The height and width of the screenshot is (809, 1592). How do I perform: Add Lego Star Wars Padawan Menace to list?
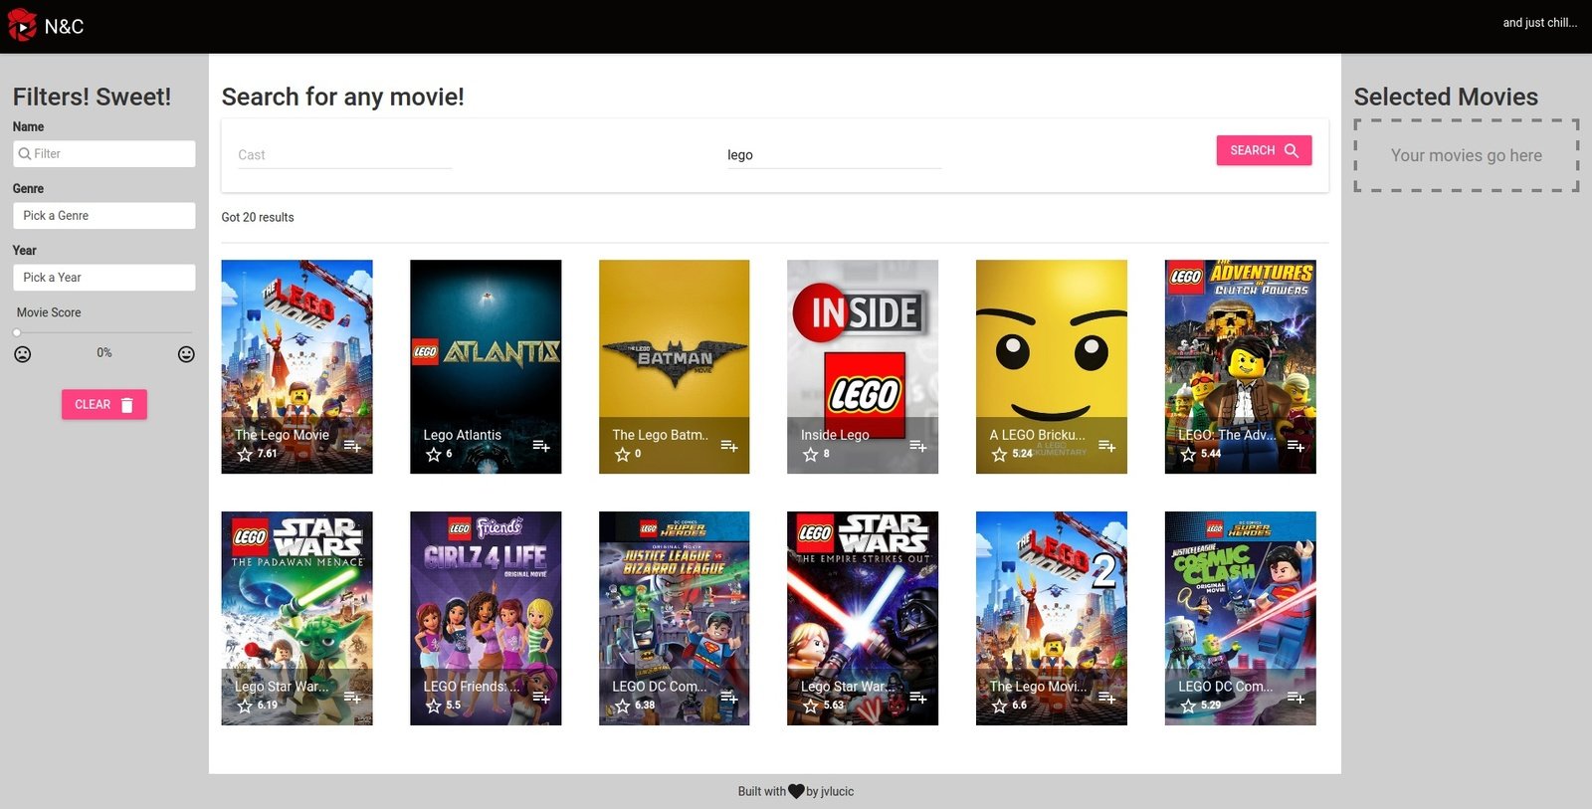352,698
